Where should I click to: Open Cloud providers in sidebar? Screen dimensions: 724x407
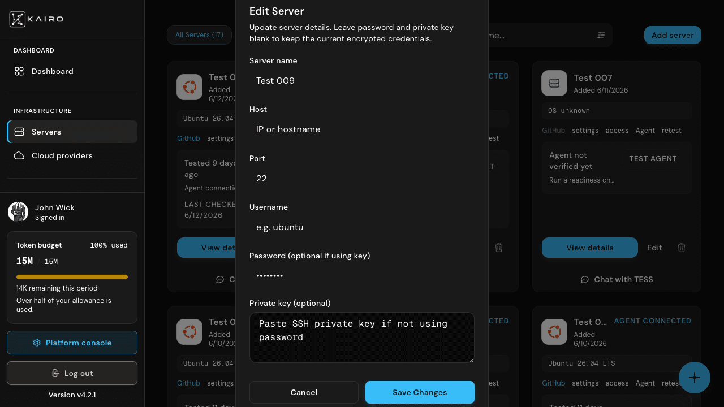pyautogui.click(x=72, y=155)
